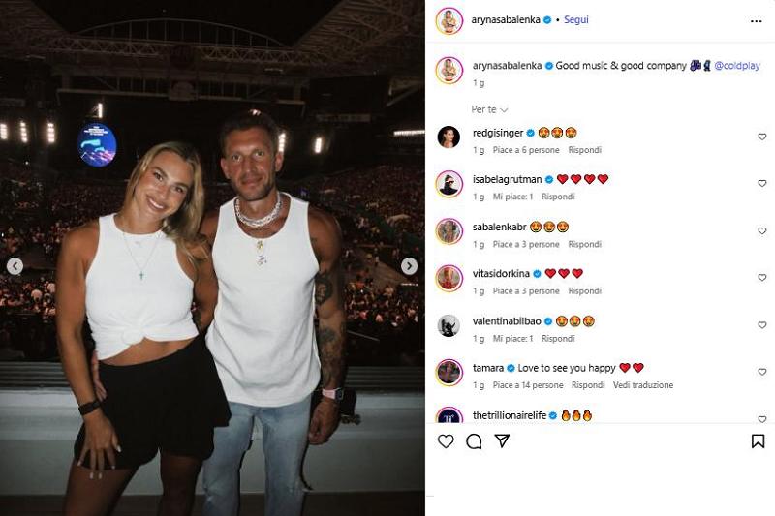Like isabelagrutman's comment
Image resolution: width=775 pixels, height=516 pixels.
coord(761,184)
